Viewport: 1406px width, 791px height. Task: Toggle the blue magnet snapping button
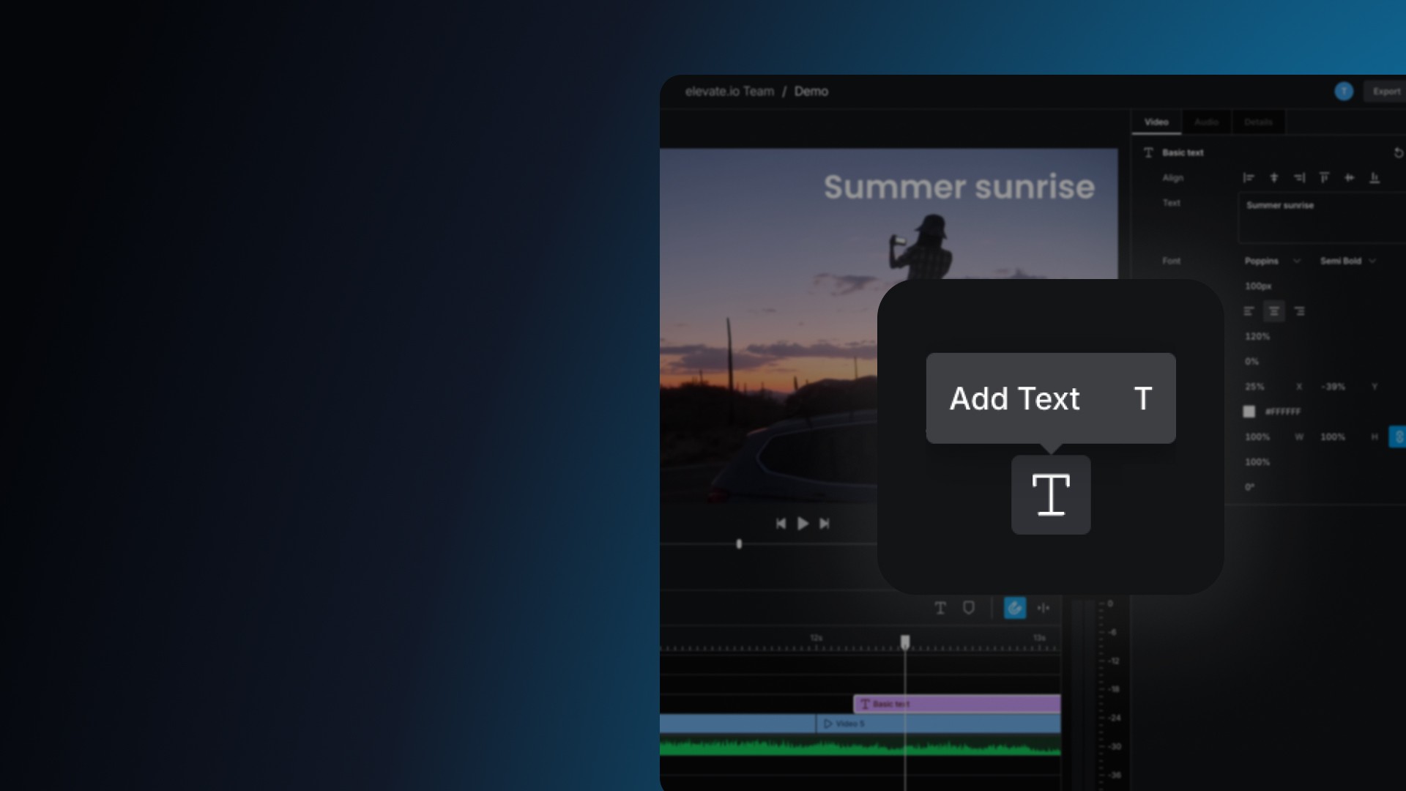click(x=1014, y=608)
